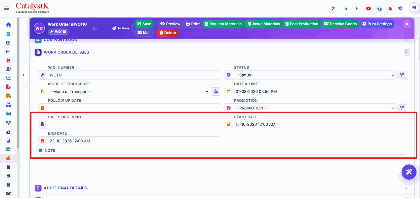Image resolution: width=420 pixels, height=198 pixels.
Task: Click the End Date field
Action: tap(133, 141)
